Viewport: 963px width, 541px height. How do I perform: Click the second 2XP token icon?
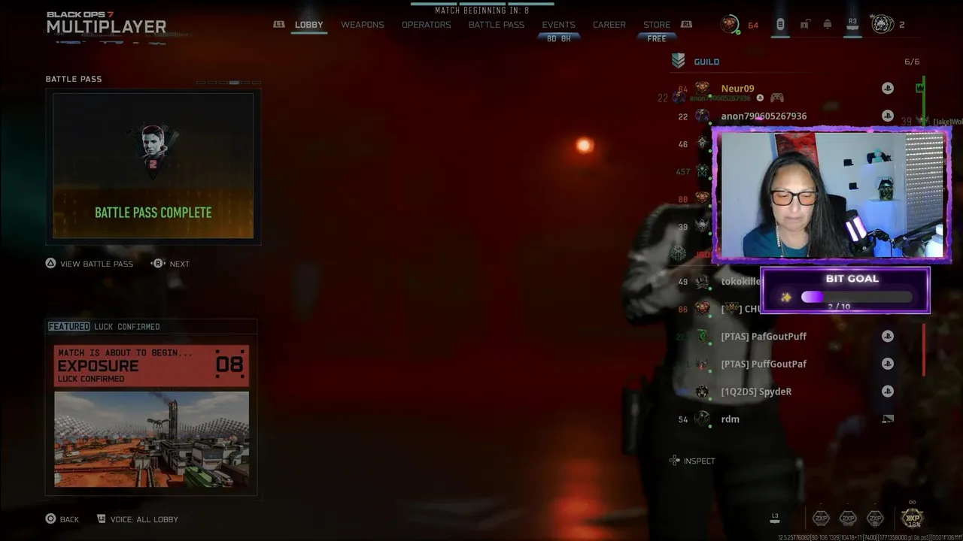pyautogui.click(x=848, y=518)
